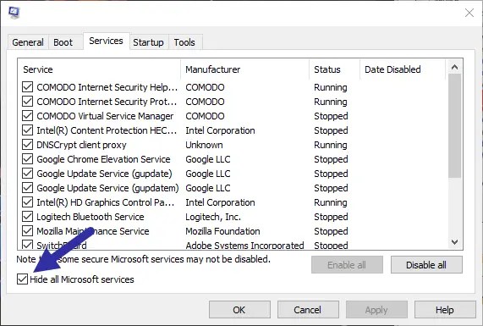The height and width of the screenshot is (326, 483).
Task: Toggle Hide all Microsoft services checkbox
Action: click(x=23, y=279)
